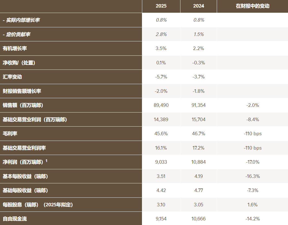Select the 定价贡献率 row label
This screenshot has height=225, width=288.
pos(18,34)
